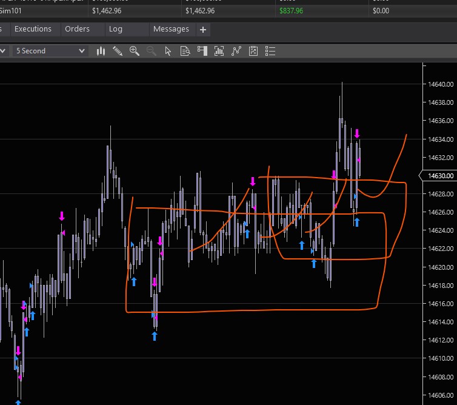Add a new tab with plus button
Viewport: 457px width, 405px height.
click(x=203, y=29)
